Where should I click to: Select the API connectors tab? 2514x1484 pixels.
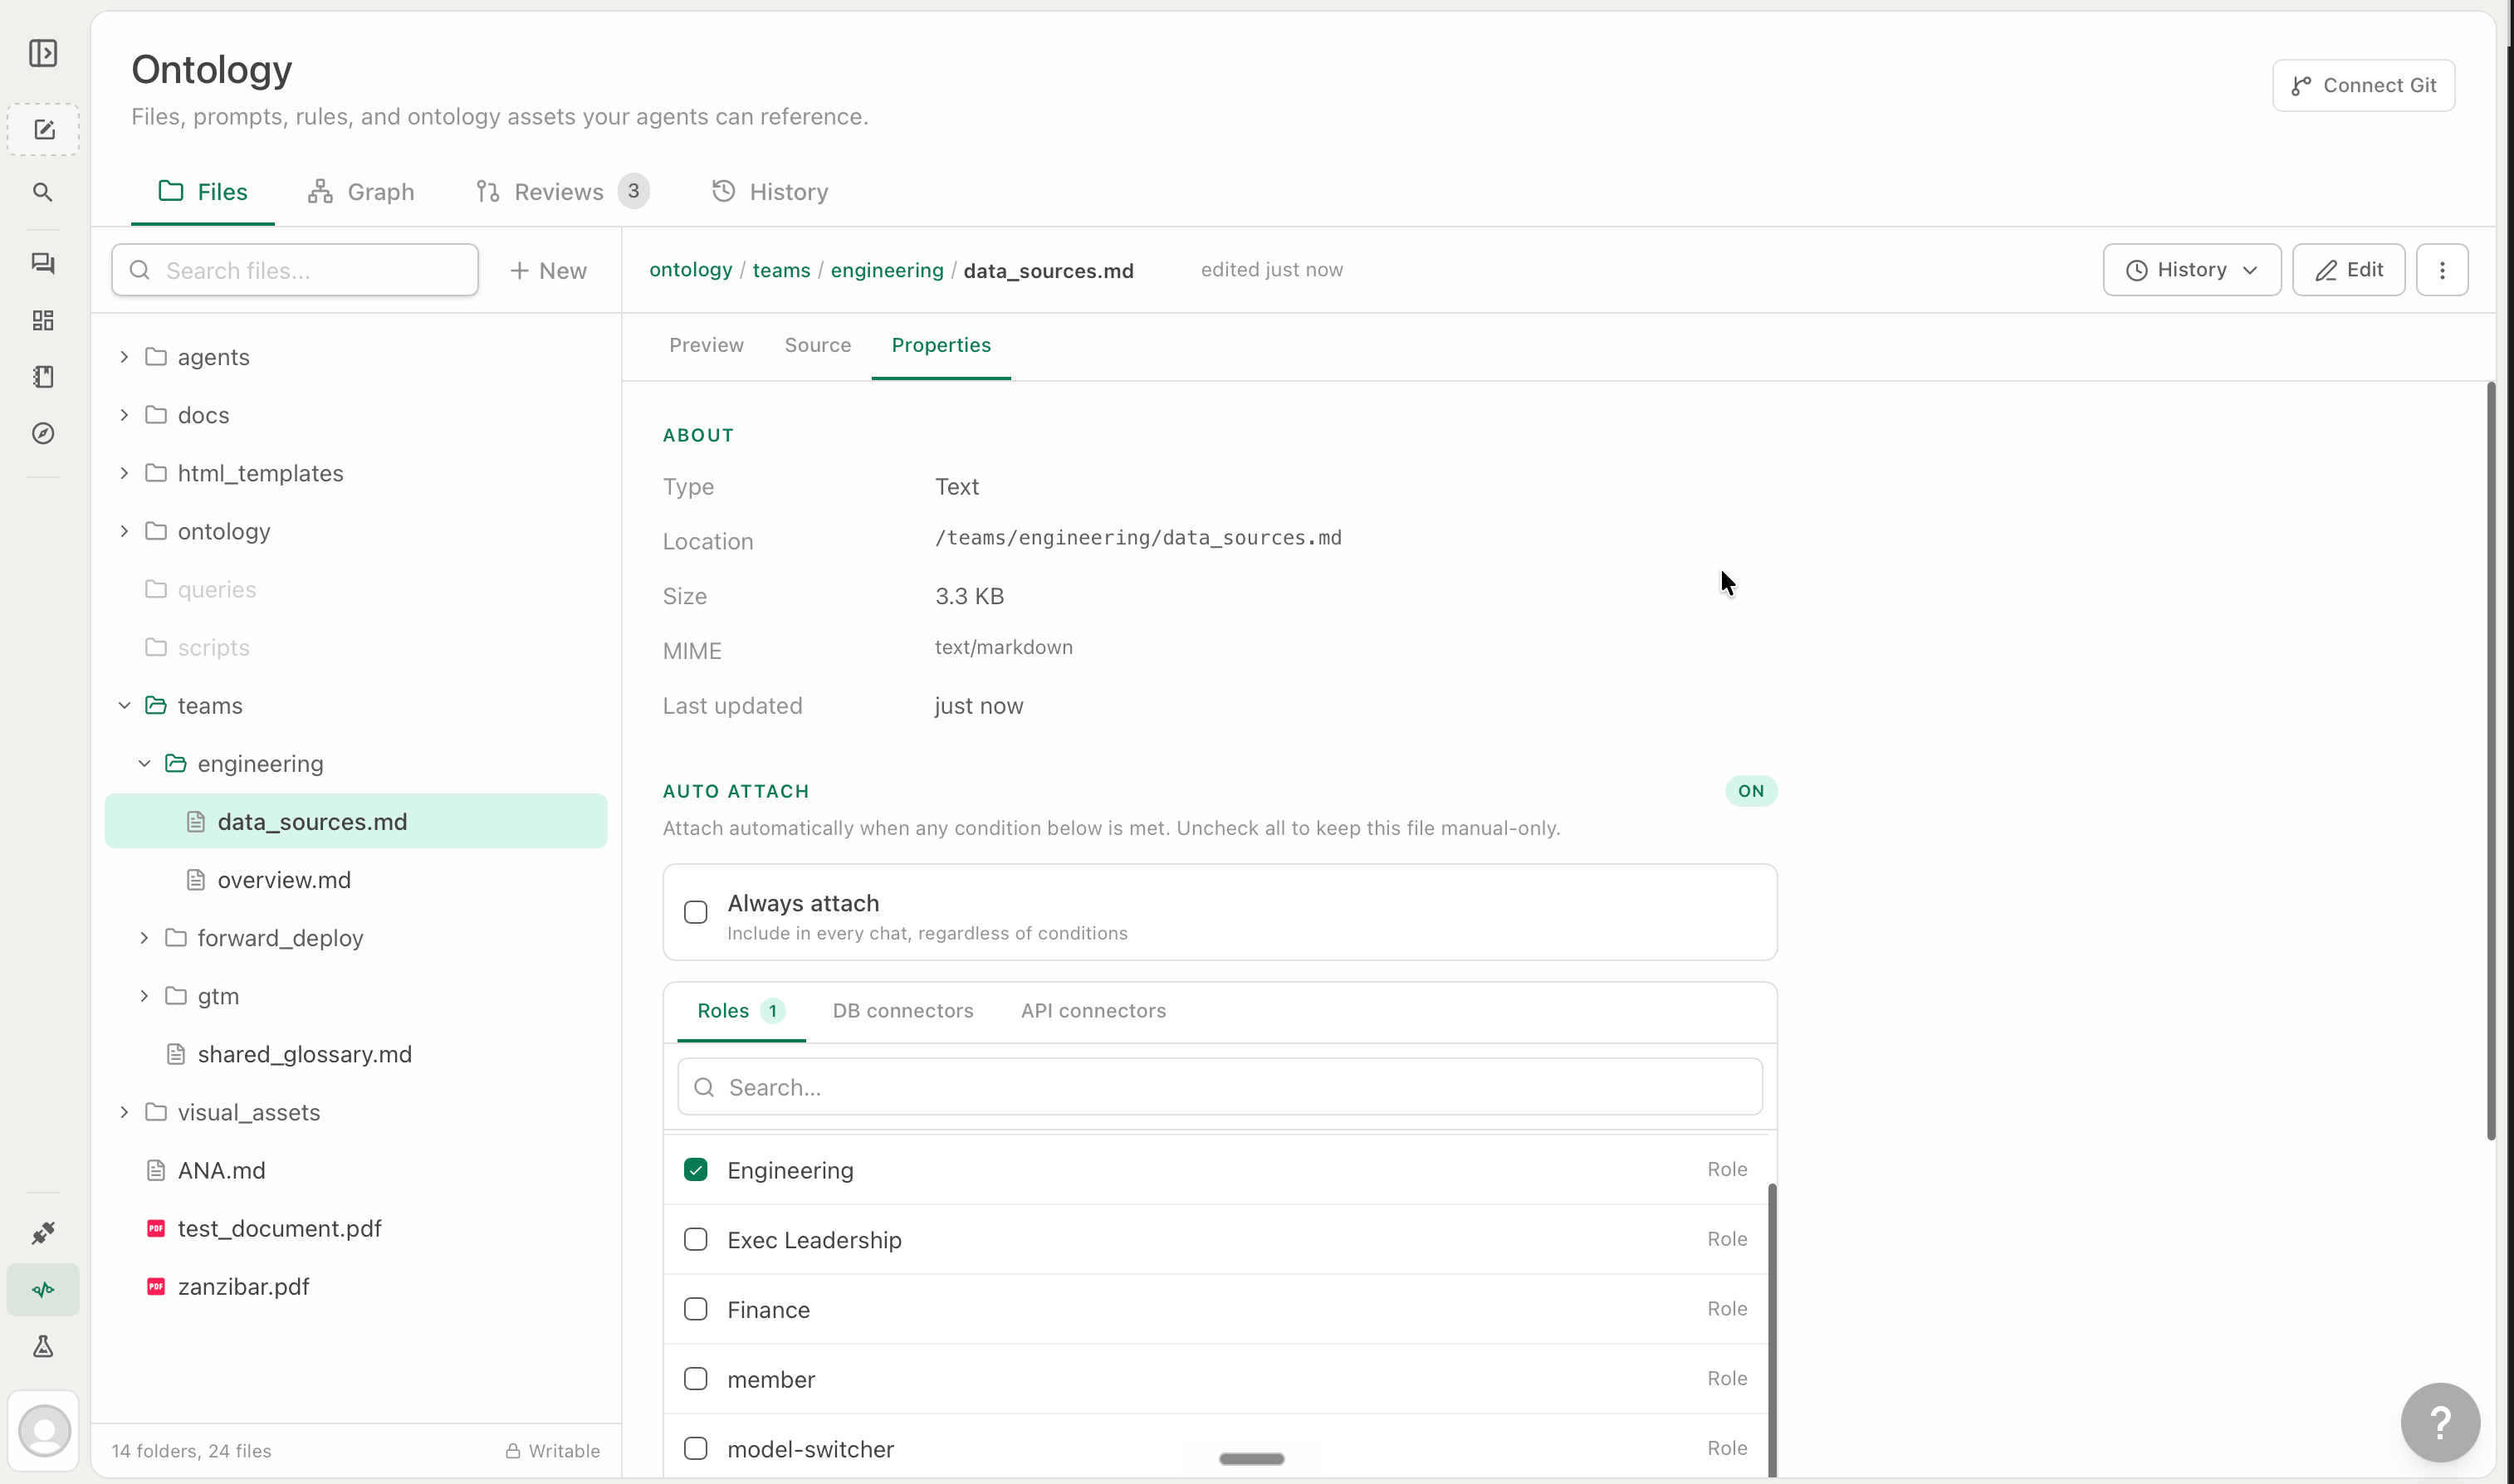[x=1093, y=1011]
